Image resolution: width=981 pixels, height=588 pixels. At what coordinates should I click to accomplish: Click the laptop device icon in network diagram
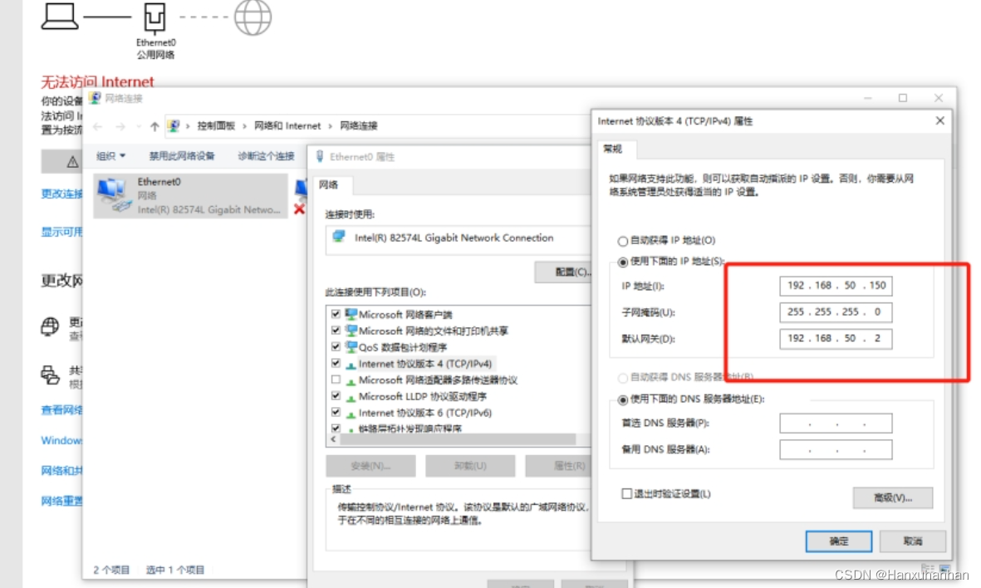pos(60,17)
